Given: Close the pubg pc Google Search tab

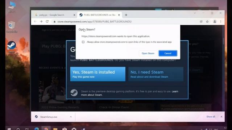Looking at the screenshot, I should pyautogui.click(x=74, y=15).
